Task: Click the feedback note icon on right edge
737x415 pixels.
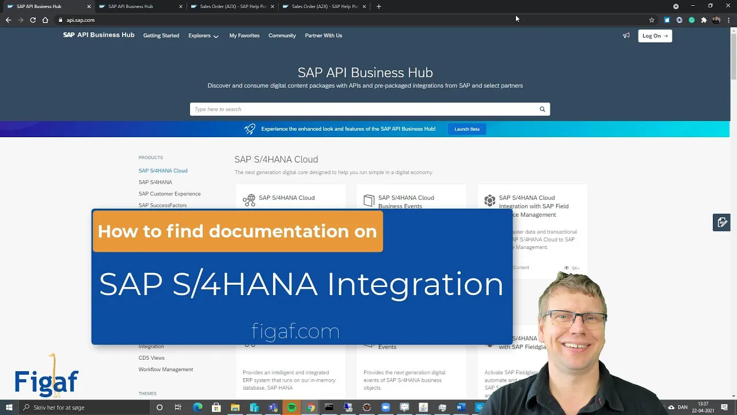Action: tap(721, 222)
